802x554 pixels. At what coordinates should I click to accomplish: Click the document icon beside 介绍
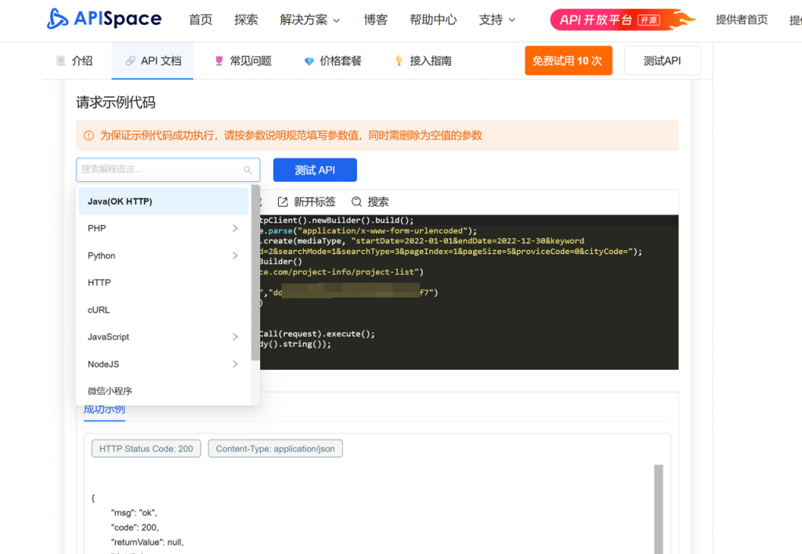(x=60, y=61)
